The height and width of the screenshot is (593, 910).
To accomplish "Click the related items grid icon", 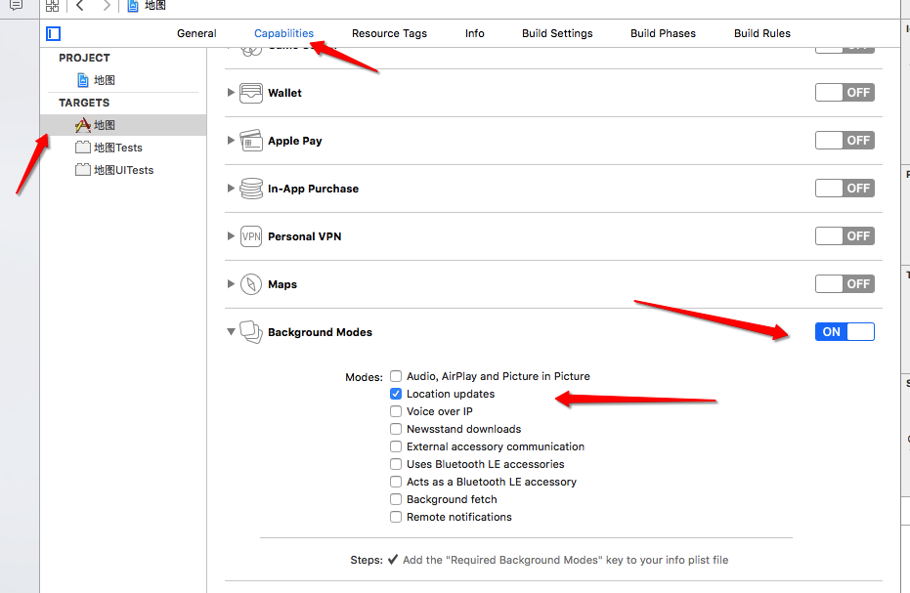I will 53,6.
